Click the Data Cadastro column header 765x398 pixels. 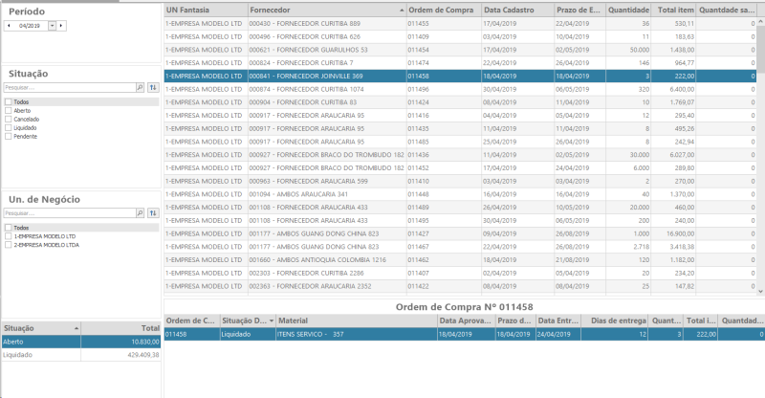click(518, 10)
